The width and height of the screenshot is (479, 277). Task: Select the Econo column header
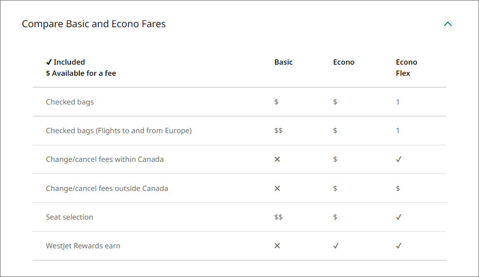[x=344, y=62]
